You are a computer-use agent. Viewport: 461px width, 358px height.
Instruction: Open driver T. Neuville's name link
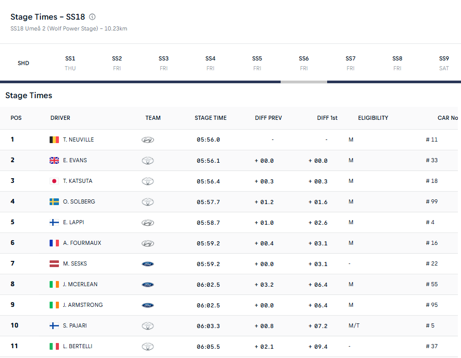79,139
